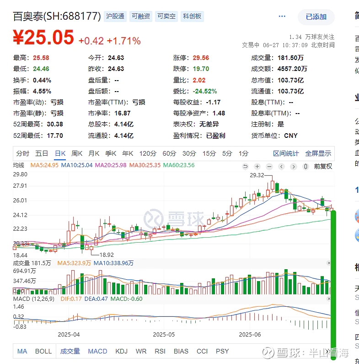Click the 可卖空 tag
Image resolution: width=359 pixels, height=364 pixels.
point(166,16)
